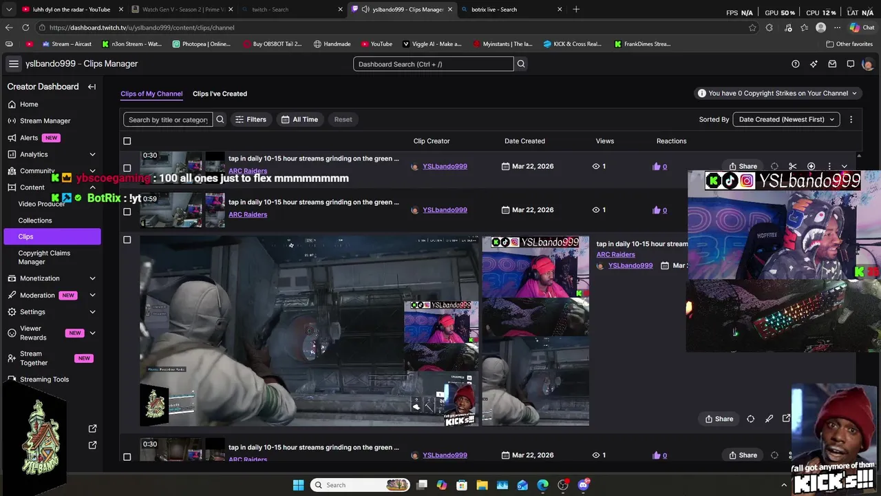Click the search by title or category field
Viewport: 881px width, 496px height.
click(x=168, y=119)
